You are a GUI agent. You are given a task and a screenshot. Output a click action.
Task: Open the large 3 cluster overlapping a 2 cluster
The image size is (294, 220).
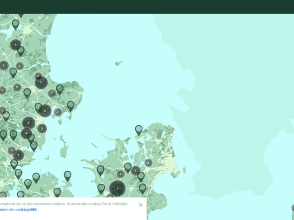point(41,82)
